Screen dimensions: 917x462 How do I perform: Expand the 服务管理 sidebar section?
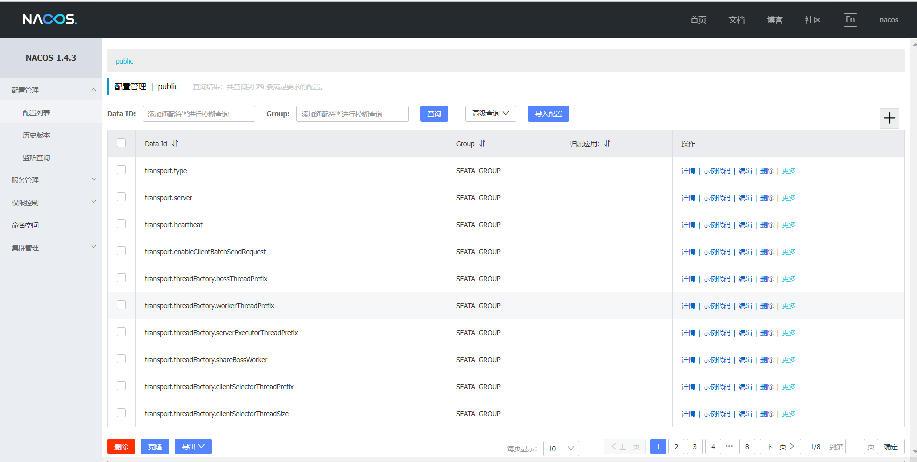pos(51,180)
